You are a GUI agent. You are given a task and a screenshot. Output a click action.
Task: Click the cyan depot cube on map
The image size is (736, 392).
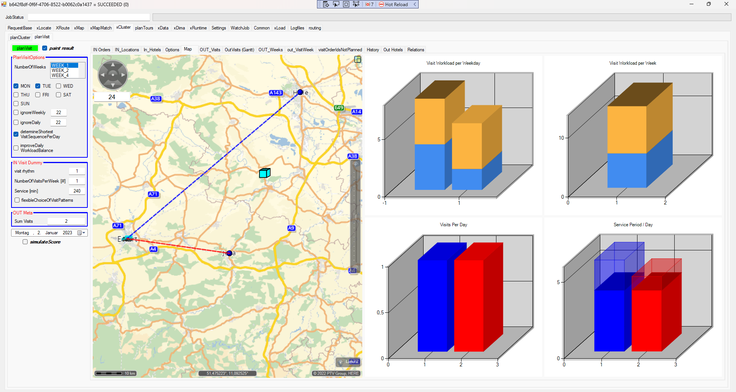pos(264,173)
